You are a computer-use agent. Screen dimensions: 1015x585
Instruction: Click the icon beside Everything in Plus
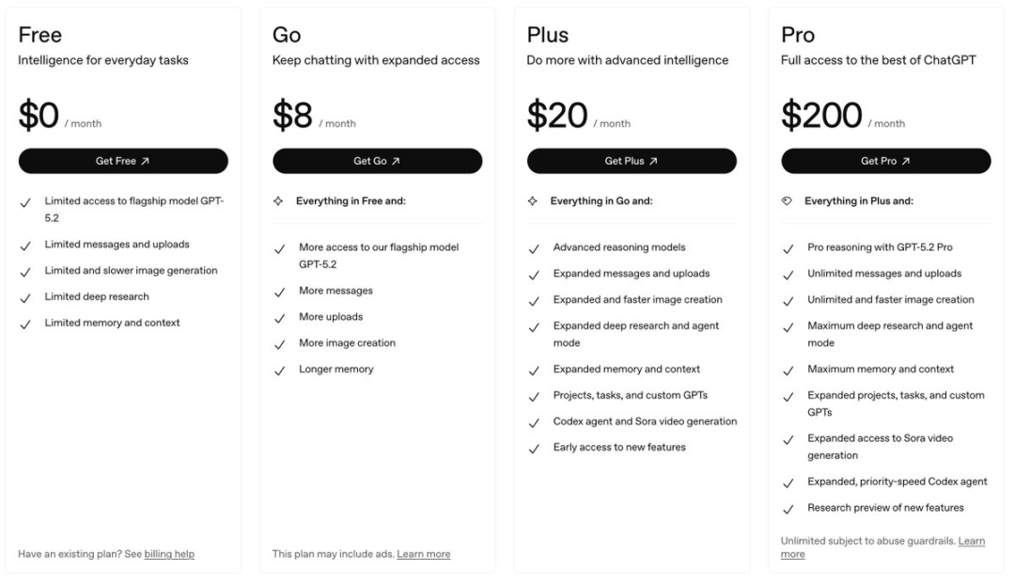(x=788, y=201)
